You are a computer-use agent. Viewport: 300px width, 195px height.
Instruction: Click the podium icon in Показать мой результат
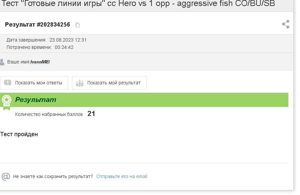click(80, 83)
